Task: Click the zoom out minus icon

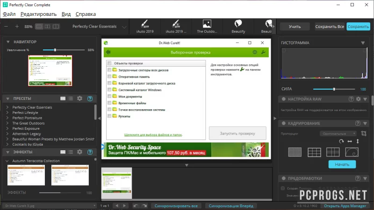Action: pos(6,27)
